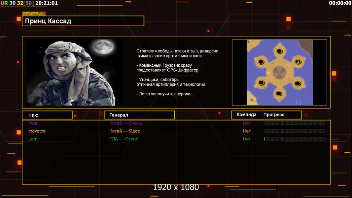Click player name "War"
The height and width of the screenshot is (198, 352).
[33, 123]
